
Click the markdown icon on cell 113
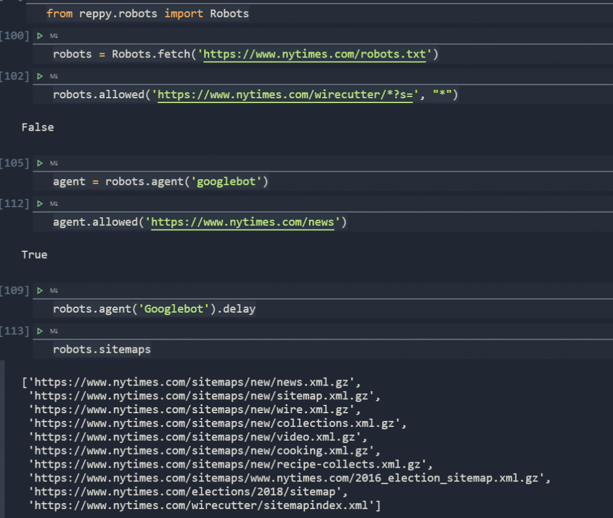coord(54,331)
